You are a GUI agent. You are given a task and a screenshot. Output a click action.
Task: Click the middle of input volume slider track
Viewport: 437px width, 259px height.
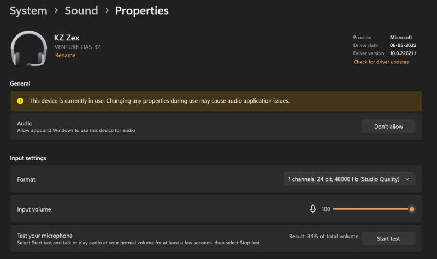[x=371, y=209]
